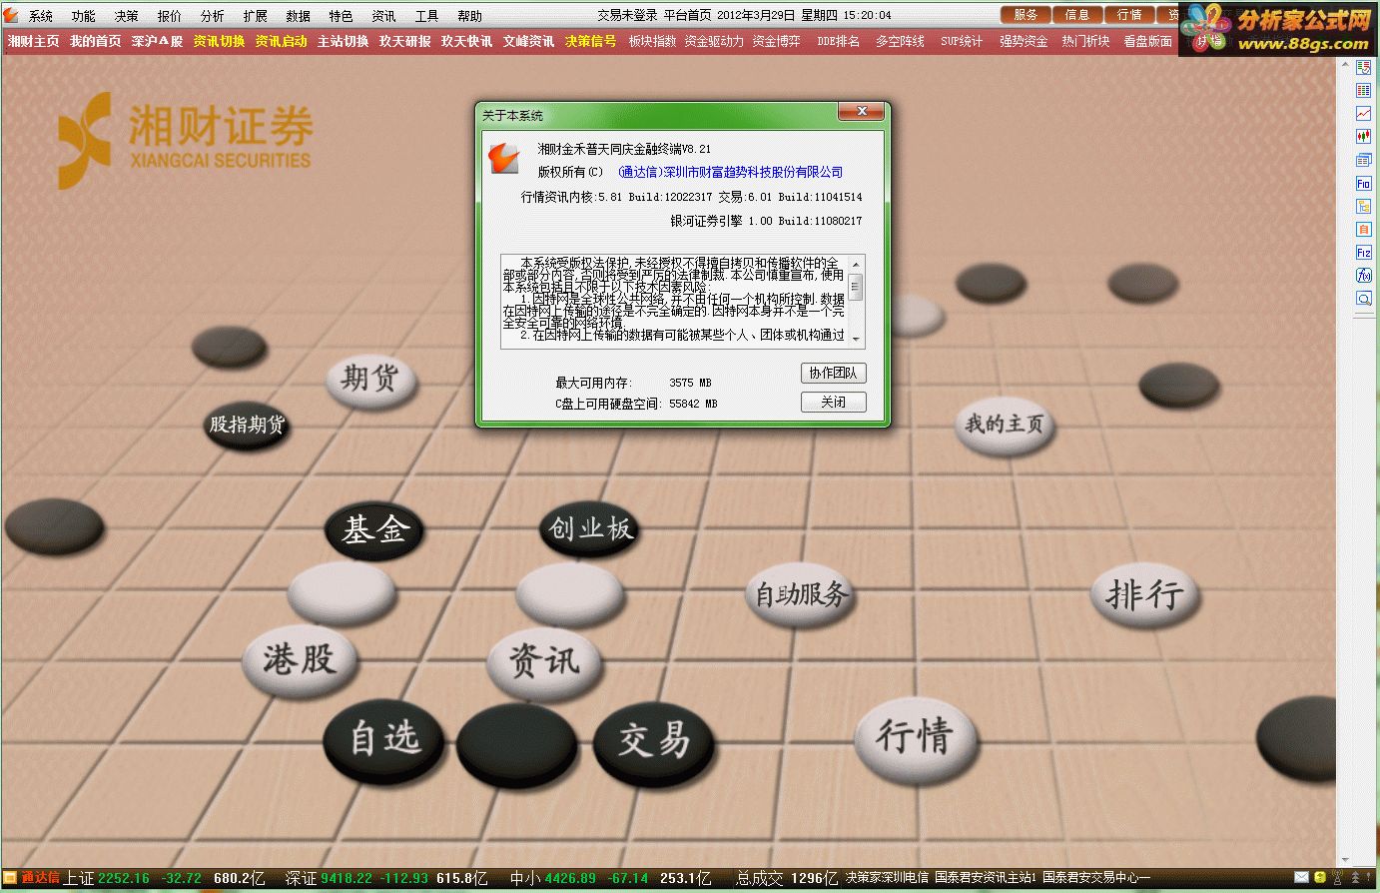The width and height of the screenshot is (1380, 893).
Task: Click the 行情 button in top-right bar
Action: [1129, 15]
